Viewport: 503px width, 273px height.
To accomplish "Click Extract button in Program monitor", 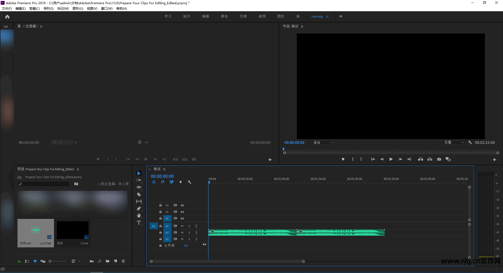I will coord(430,159).
